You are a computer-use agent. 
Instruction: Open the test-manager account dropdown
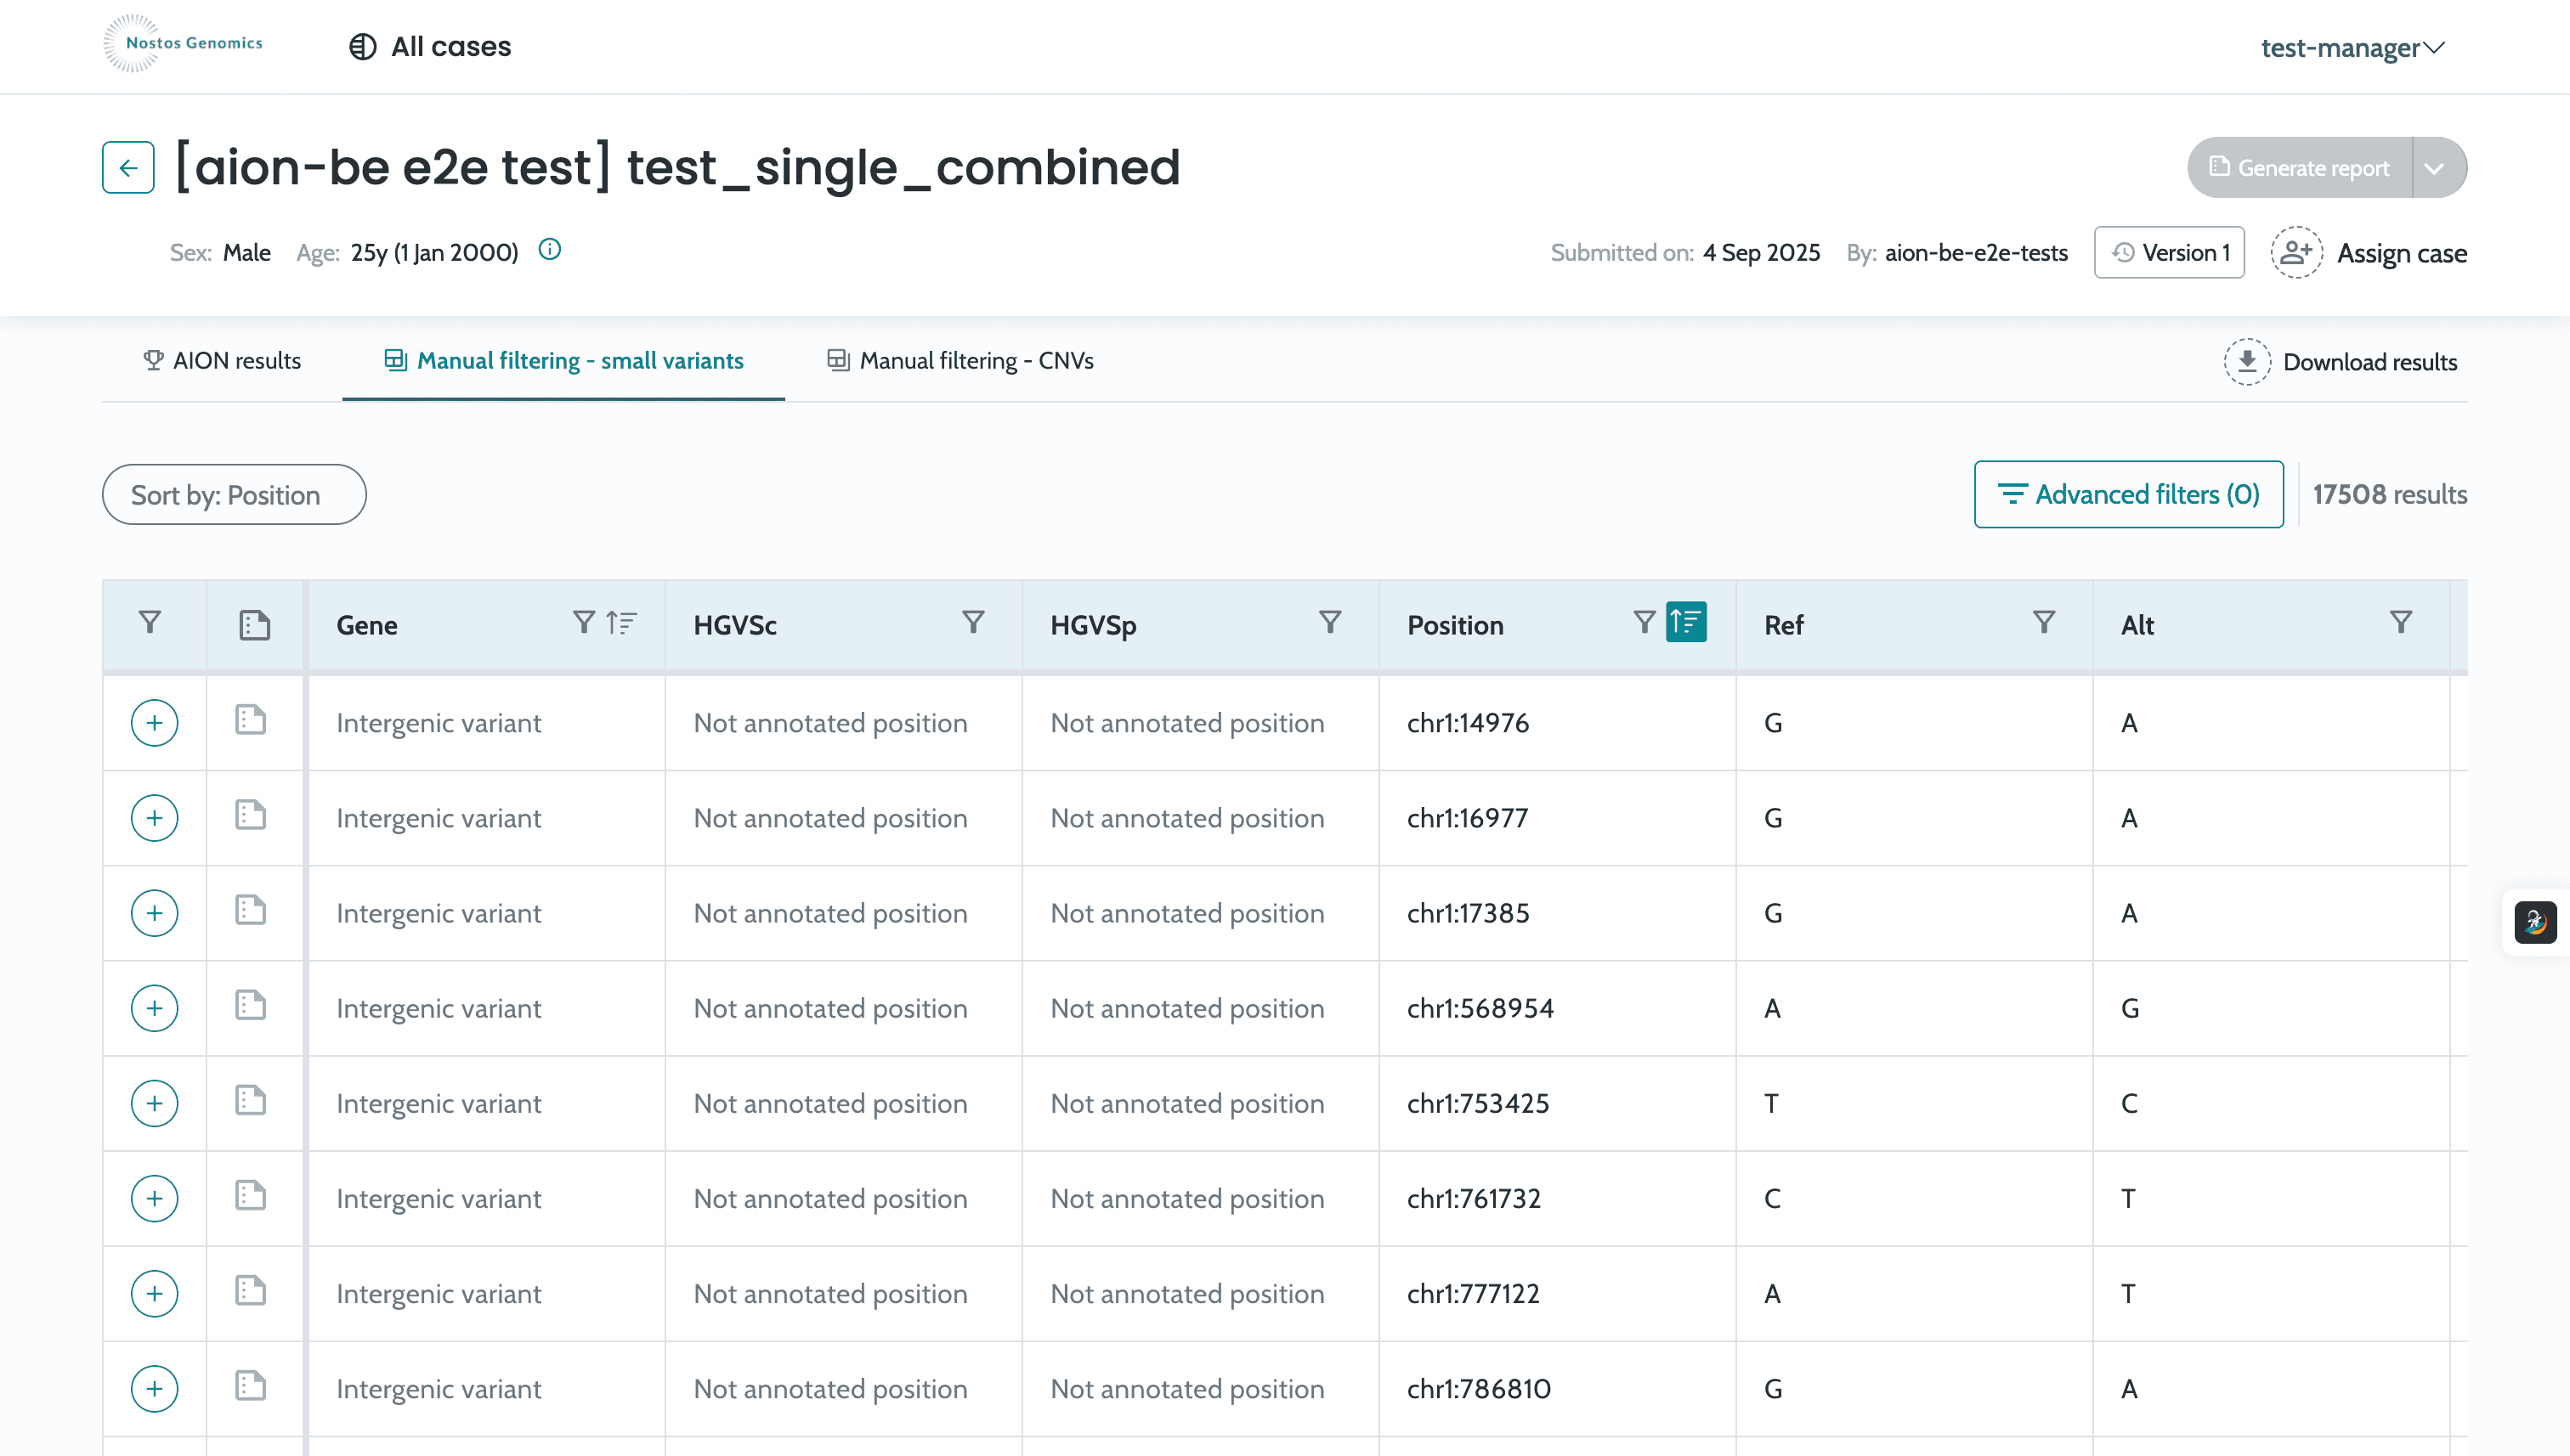pyautogui.click(x=2351, y=47)
